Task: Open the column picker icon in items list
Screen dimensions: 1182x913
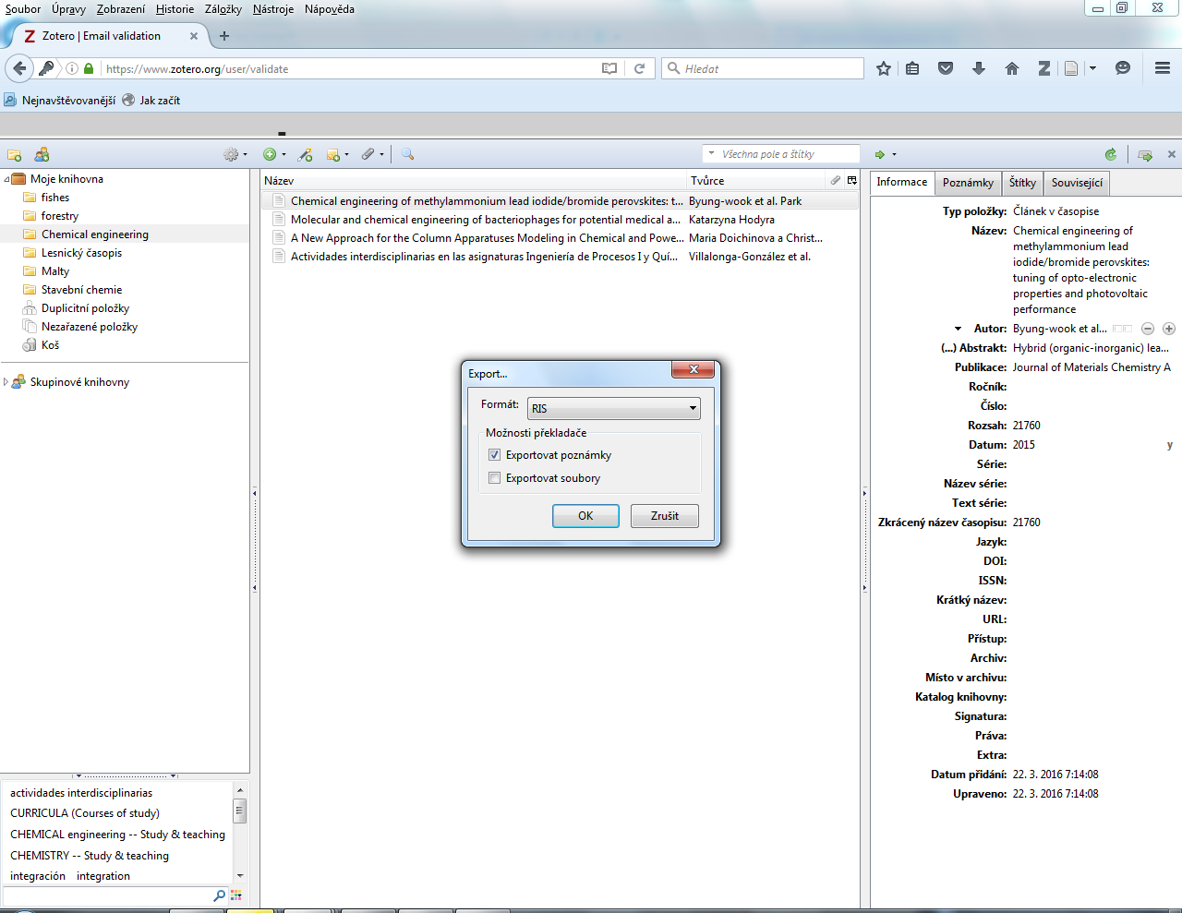Action: 852,180
